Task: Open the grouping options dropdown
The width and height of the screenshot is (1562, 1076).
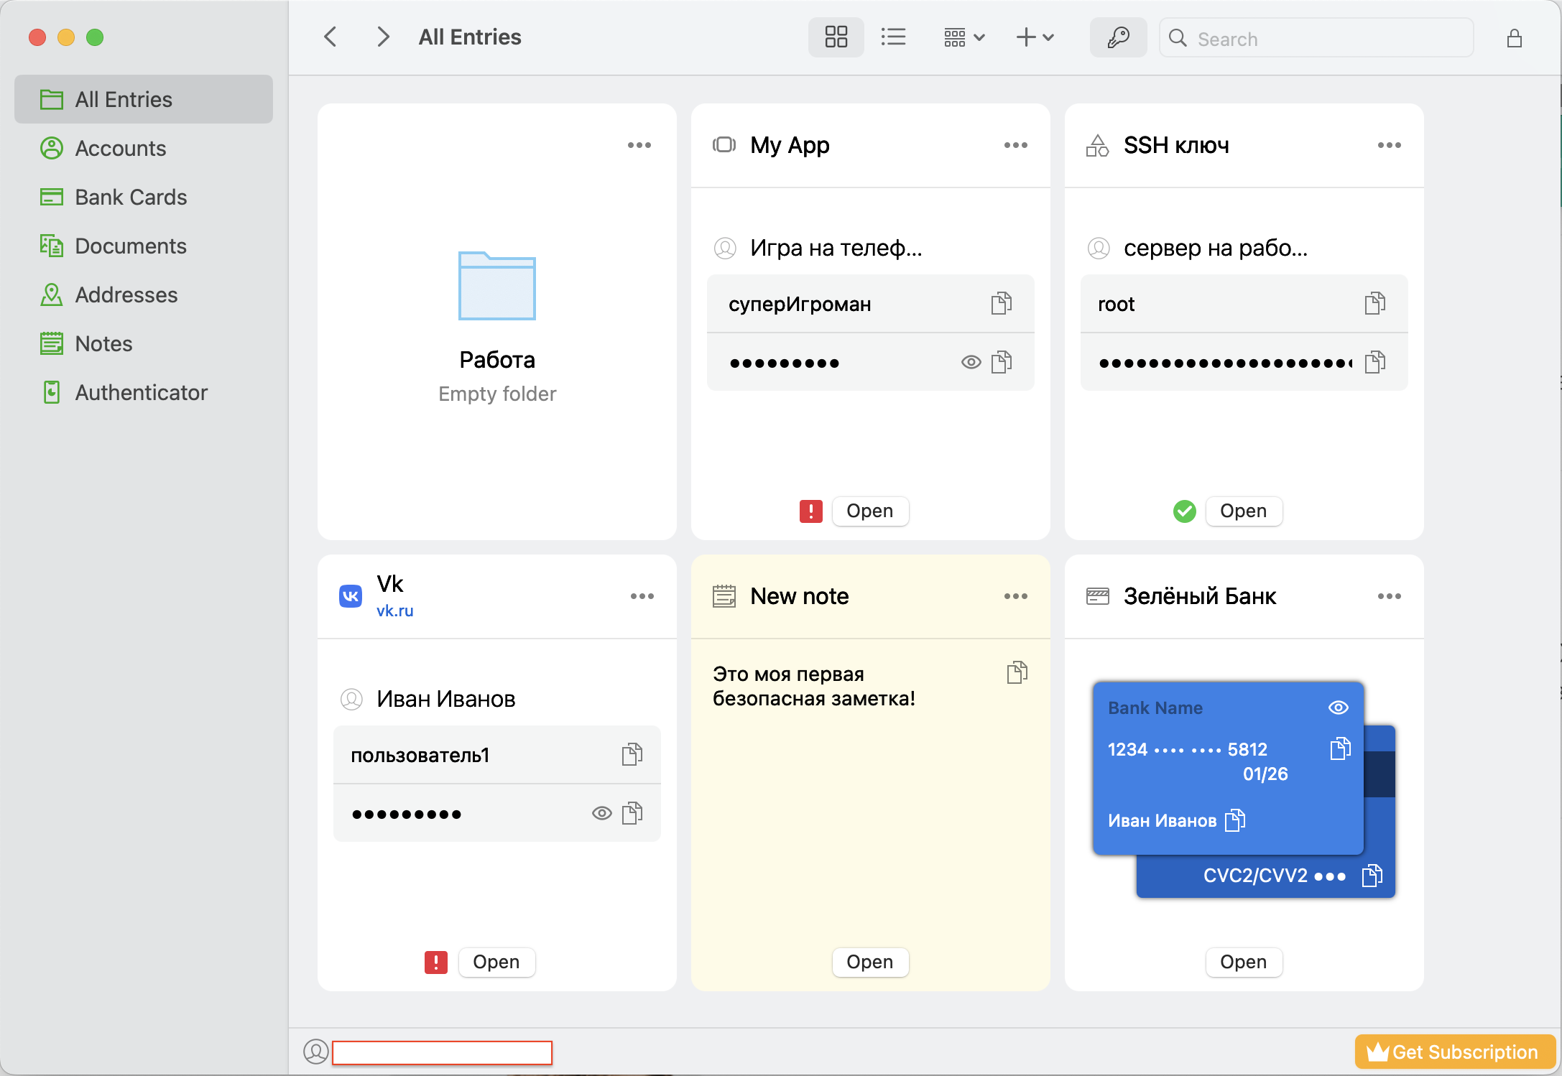Action: 963,37
